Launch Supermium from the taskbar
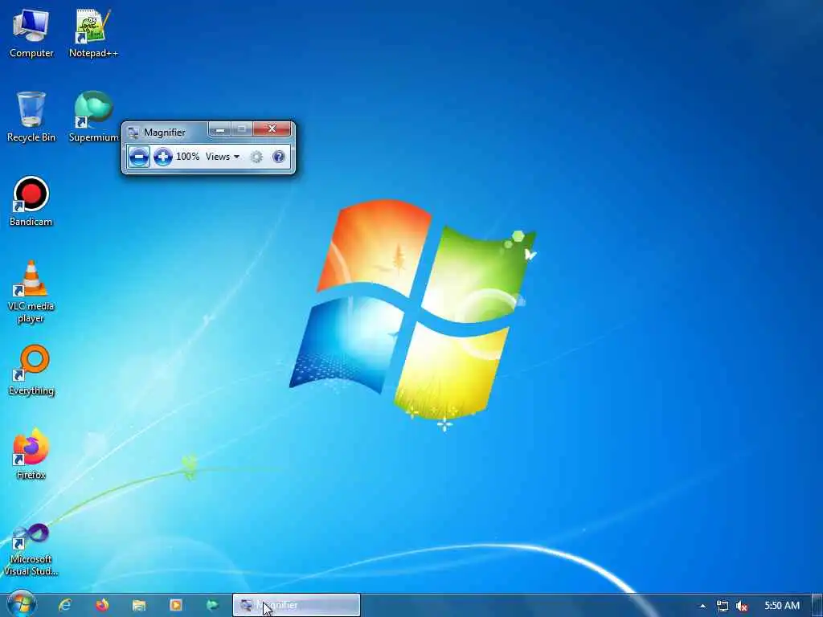This screenshot has width=823, height=617. [212, 606]
